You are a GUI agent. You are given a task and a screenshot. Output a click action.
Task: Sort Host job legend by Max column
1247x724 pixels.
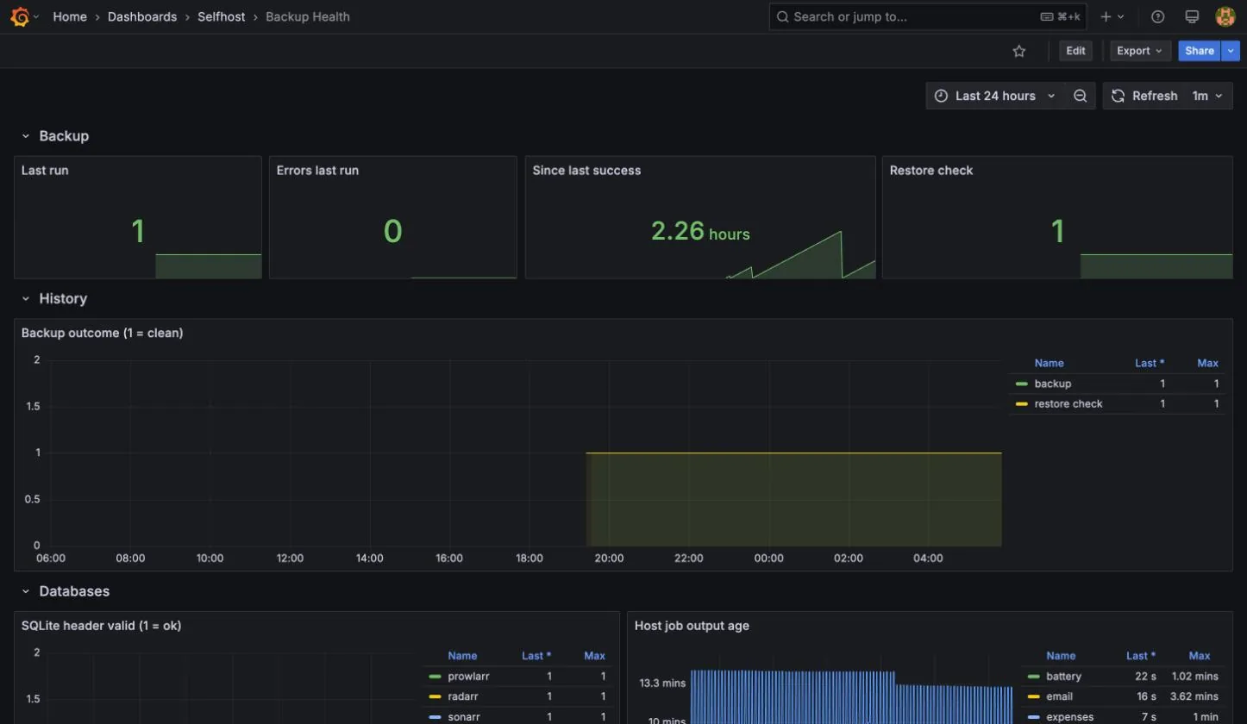coord(1200,656)
